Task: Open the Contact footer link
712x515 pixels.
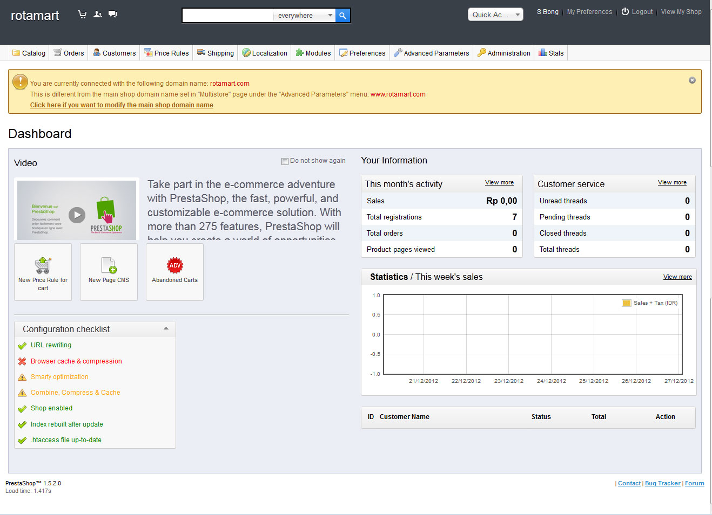Action: (x=629, y=484)
